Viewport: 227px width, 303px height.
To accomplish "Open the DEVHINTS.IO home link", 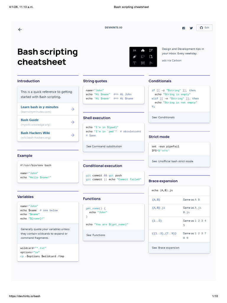I will coord(113,28).
